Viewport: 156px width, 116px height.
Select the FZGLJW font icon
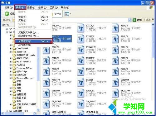click(115, 39)
